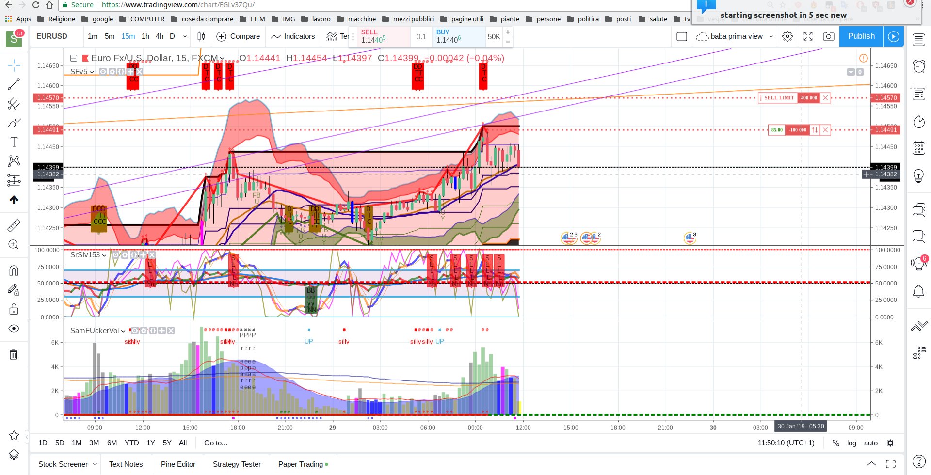Collapse main pane with gray down arrow
The height and width of the screenshot is (475, 931).
(851, 72)
